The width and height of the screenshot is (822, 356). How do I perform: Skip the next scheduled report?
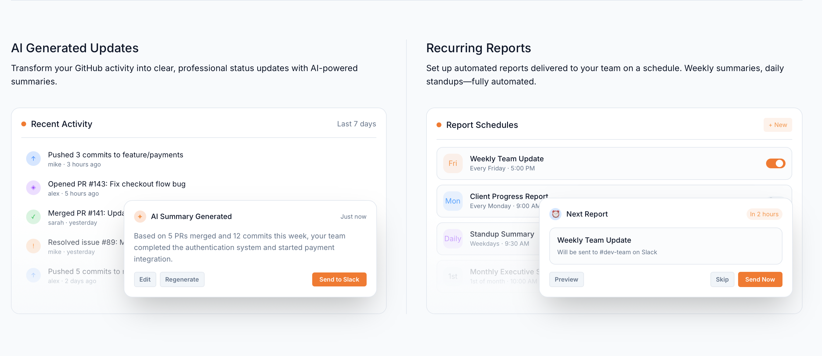[x=722, y=279]
